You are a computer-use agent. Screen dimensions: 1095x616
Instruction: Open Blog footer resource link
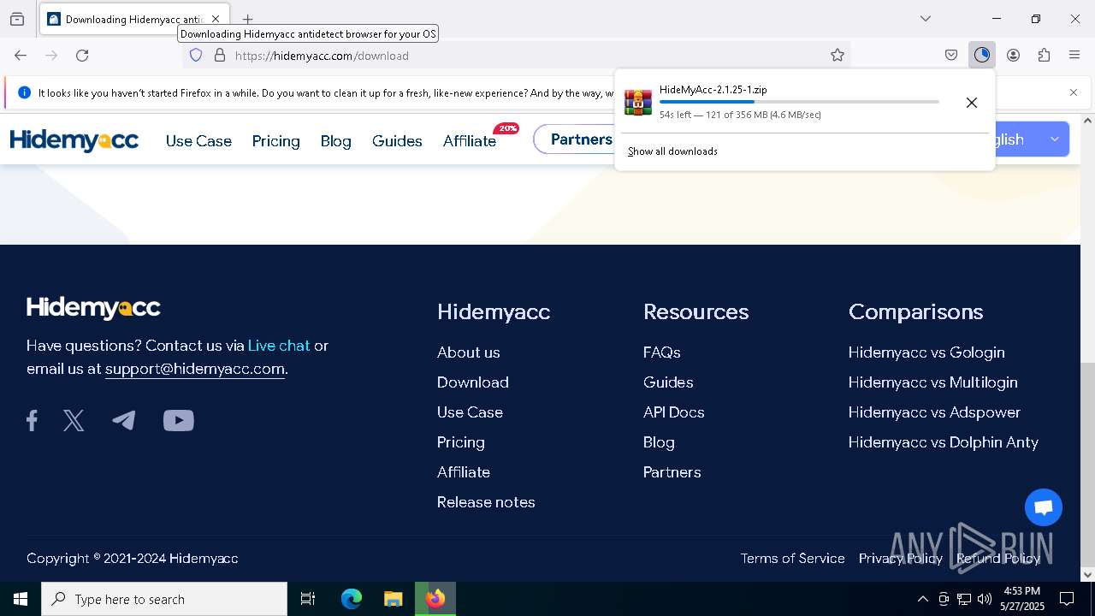coord(659,442)
